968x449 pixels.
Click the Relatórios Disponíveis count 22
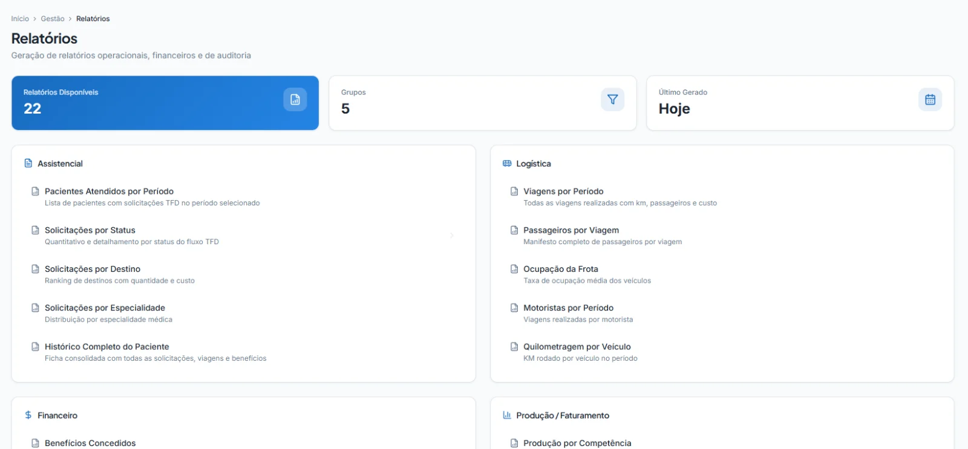coord(33,109)
